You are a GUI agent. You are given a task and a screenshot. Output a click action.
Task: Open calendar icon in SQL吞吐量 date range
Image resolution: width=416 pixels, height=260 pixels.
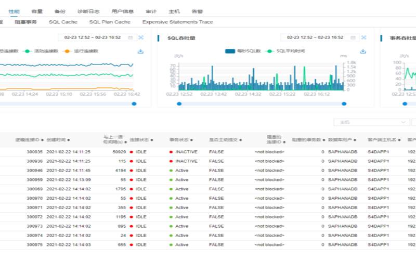click(353, 37)
